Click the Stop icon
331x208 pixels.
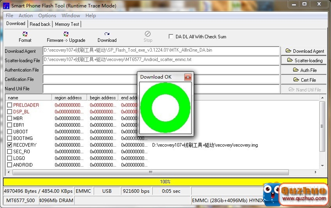pyautogui.click(x=148, y=34)
